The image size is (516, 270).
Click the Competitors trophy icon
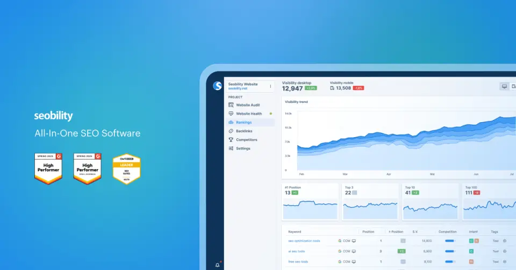[x=231, y=140]
